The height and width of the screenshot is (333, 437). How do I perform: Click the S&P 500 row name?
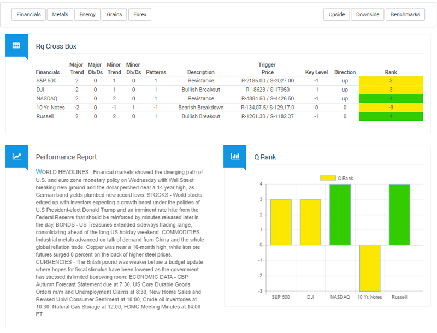pos(46,81)
